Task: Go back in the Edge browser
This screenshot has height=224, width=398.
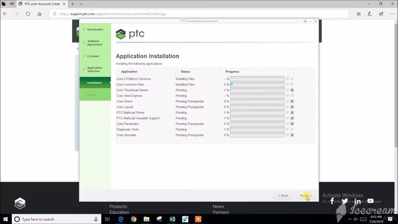Action: (x=6, y=14)
